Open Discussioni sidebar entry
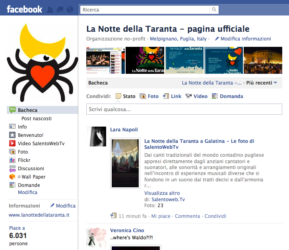Screen dimensions: 289x250 31,169
